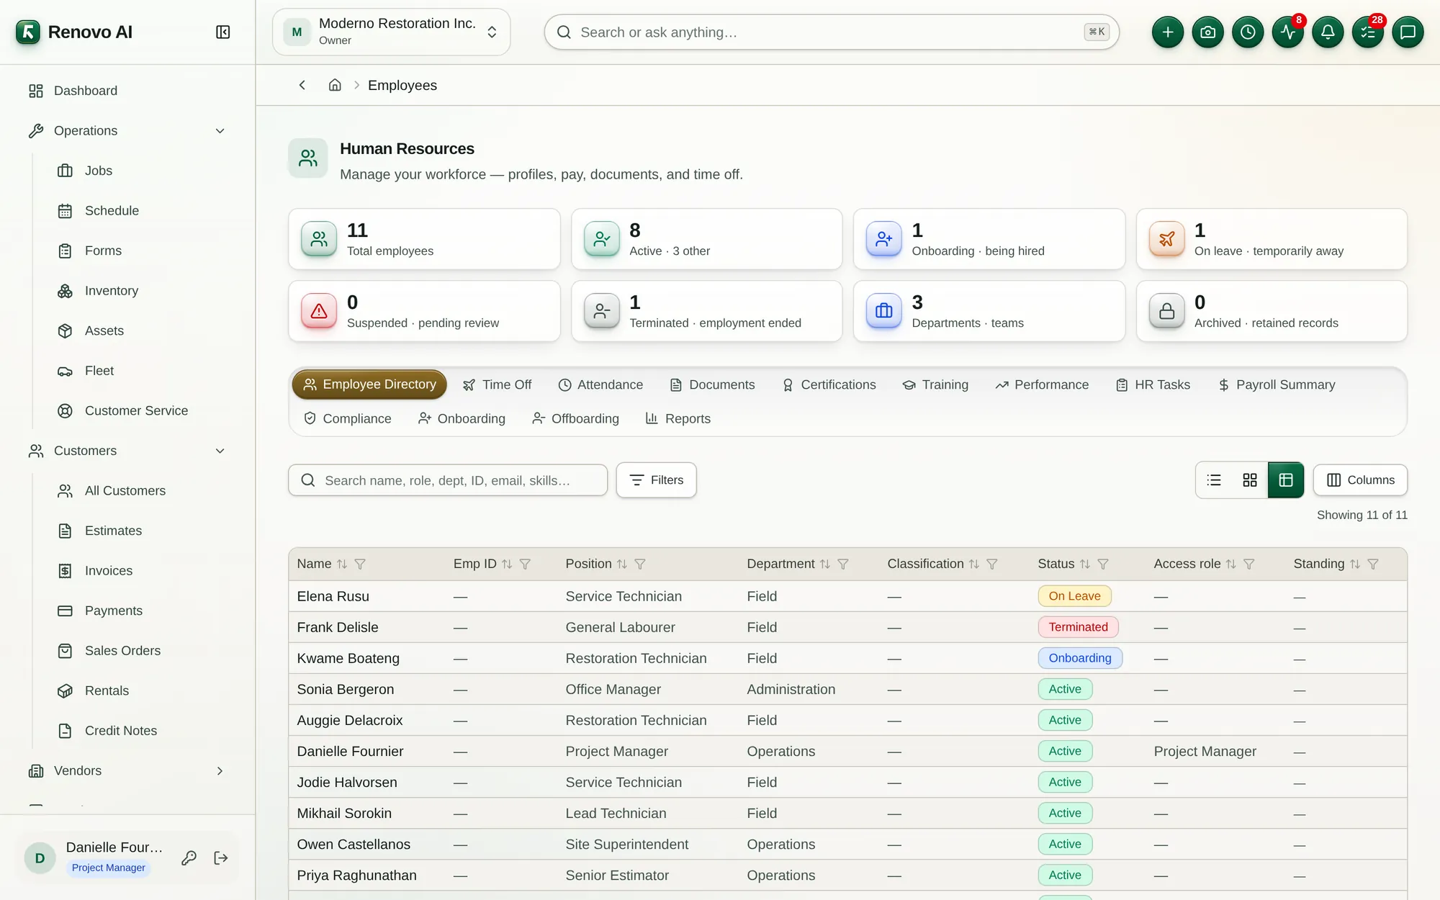Switch to list view layout
Viewport: 1440px width, 900px height.
(x=1214, y=480)
